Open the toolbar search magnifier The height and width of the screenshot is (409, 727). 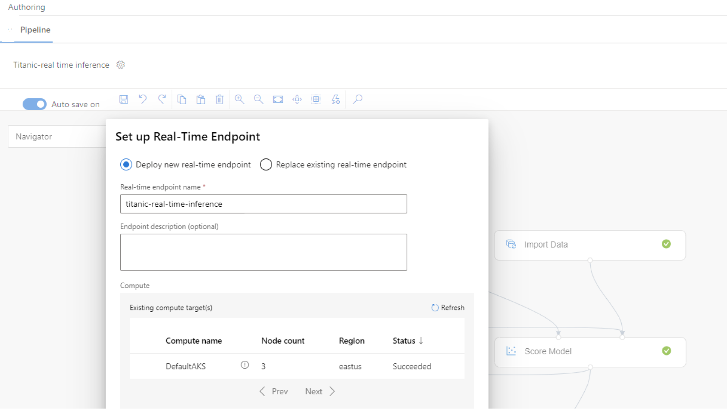(x=357, y=99)
